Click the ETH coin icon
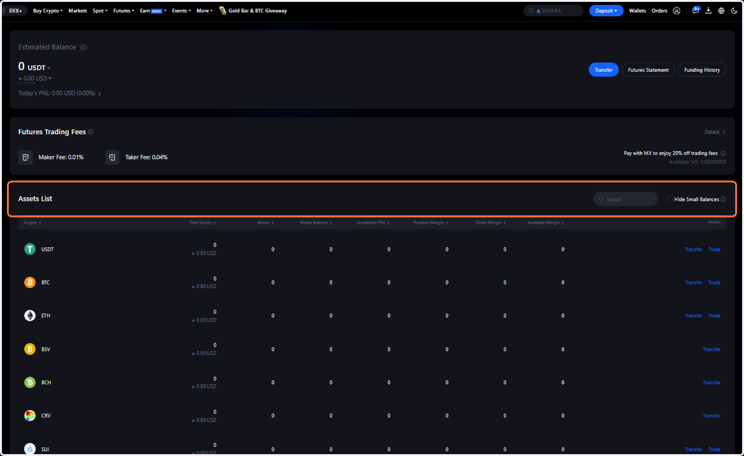 [x=30, y=316]
